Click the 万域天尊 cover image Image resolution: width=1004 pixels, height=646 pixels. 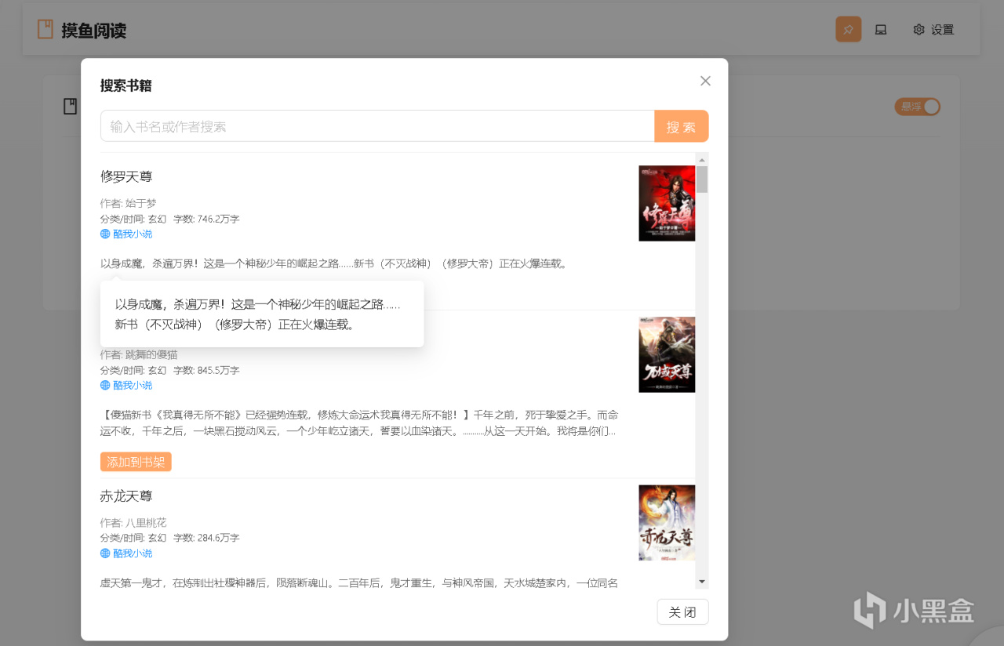pos(667,354)
